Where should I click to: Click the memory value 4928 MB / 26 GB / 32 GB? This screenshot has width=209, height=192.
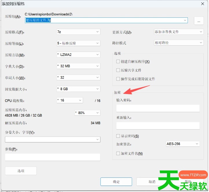pos(23,115)
